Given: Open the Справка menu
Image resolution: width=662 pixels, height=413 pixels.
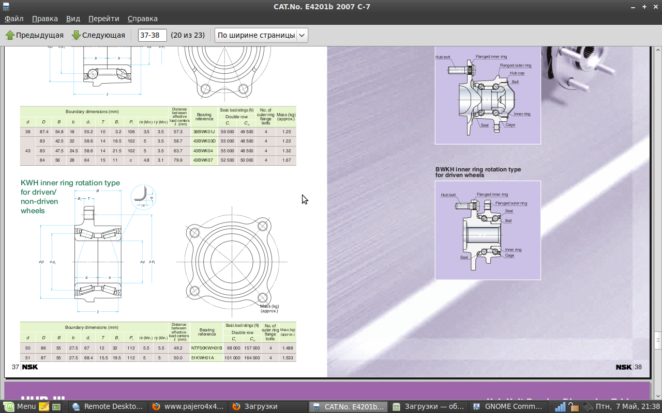Looking at the screenshot, I should pyautogui.click(x=142, y=19).
